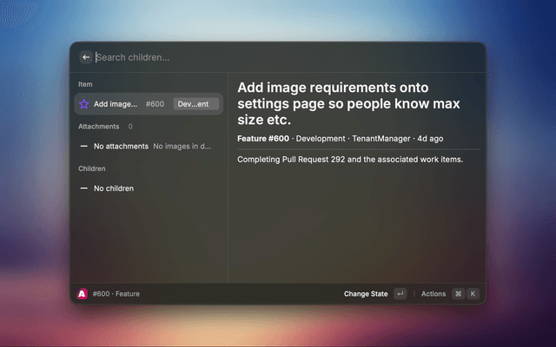The width and height of the screenshot is (556, 347).
Task: Click the 'Dev...ent' state tag
Action: click(195, 104)
